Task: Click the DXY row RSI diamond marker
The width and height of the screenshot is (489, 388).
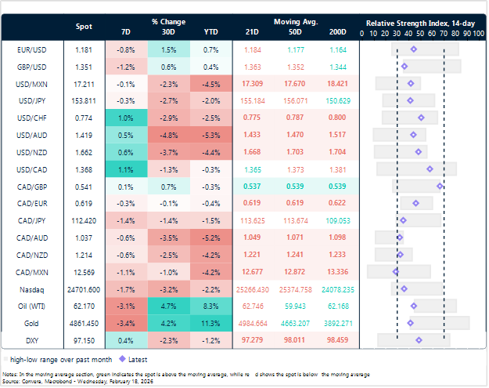Action: [419, 340]
